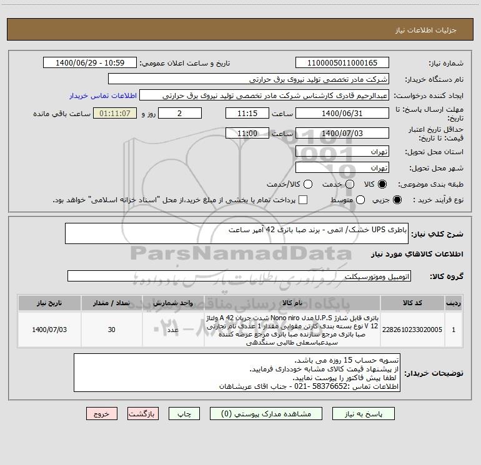The width and height of the screenshot is (481, 465).
Task: Click the price validity time 11:00
Action: [x=247, y=133]
